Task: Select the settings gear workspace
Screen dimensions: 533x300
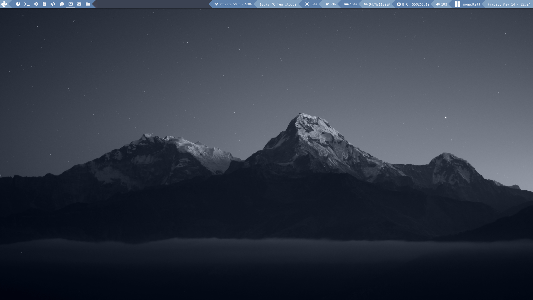Action: (36, 4)
